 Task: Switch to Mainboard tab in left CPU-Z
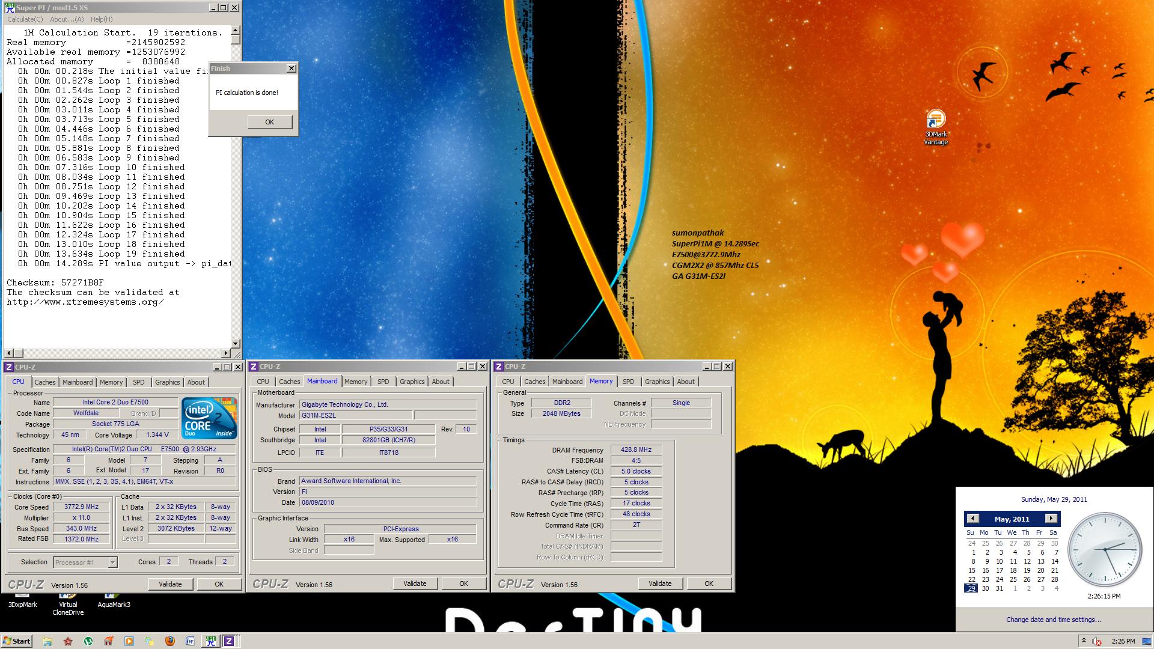point(78,382)
